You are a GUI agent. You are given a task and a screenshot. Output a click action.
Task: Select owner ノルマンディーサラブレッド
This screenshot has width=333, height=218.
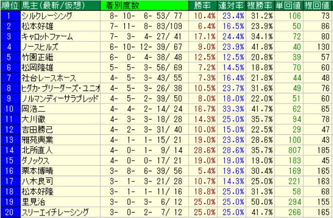tap(60, 99)
